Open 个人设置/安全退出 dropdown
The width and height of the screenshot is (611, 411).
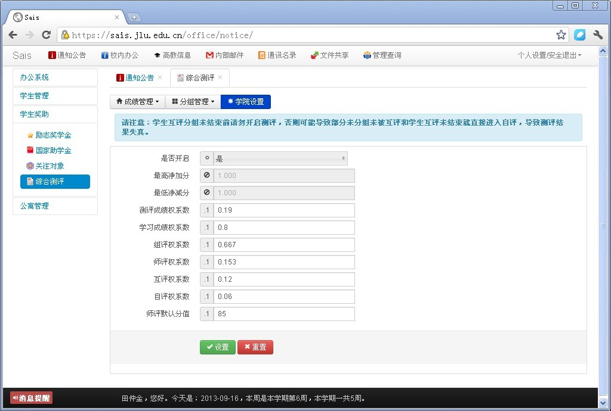pos(549,55)
